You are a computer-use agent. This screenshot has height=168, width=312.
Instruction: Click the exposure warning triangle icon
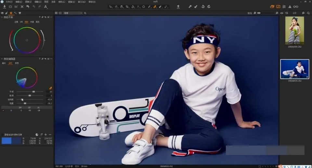click(x=290, y=7)
